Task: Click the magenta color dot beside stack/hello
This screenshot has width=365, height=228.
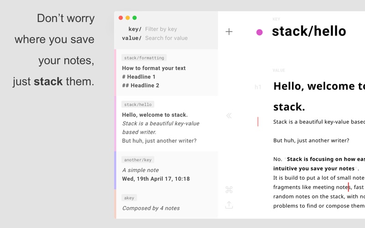Action: pos(259,32)
